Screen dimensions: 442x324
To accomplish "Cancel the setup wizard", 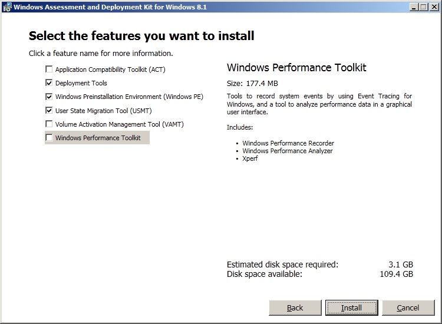I will (x=408, y=308).
